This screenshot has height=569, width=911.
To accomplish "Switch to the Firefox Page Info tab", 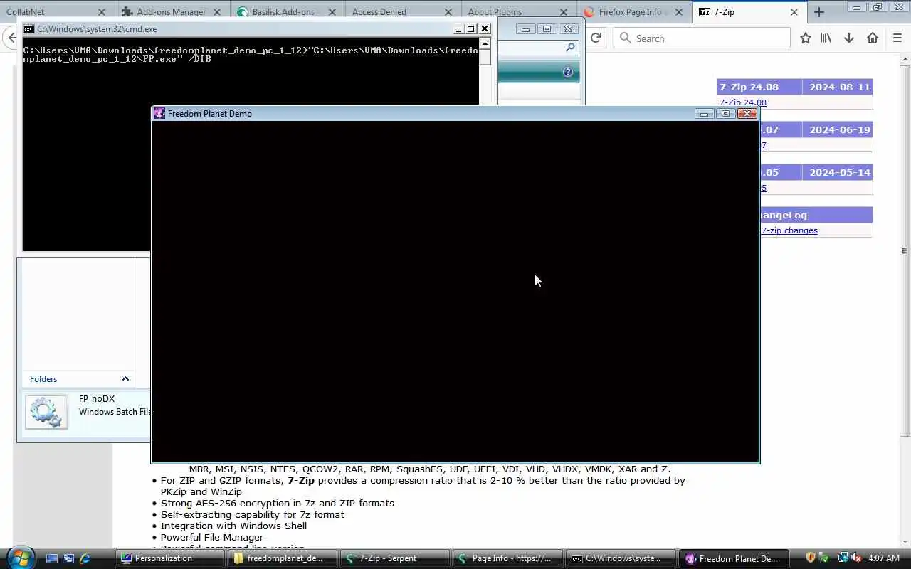I will tap(633, 12).
